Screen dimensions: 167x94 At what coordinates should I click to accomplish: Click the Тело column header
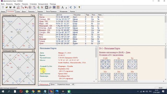pyautogui.click(x=47, y=15)
